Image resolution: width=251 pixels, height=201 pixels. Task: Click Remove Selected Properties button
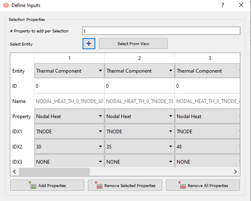tap(125, 185)
